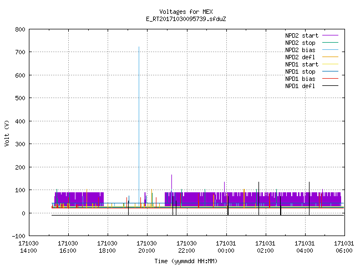The image size is (355, 266).
Task: Click the filename E_RT20171030095739.sfduZ subtitle
Action: 186,19
